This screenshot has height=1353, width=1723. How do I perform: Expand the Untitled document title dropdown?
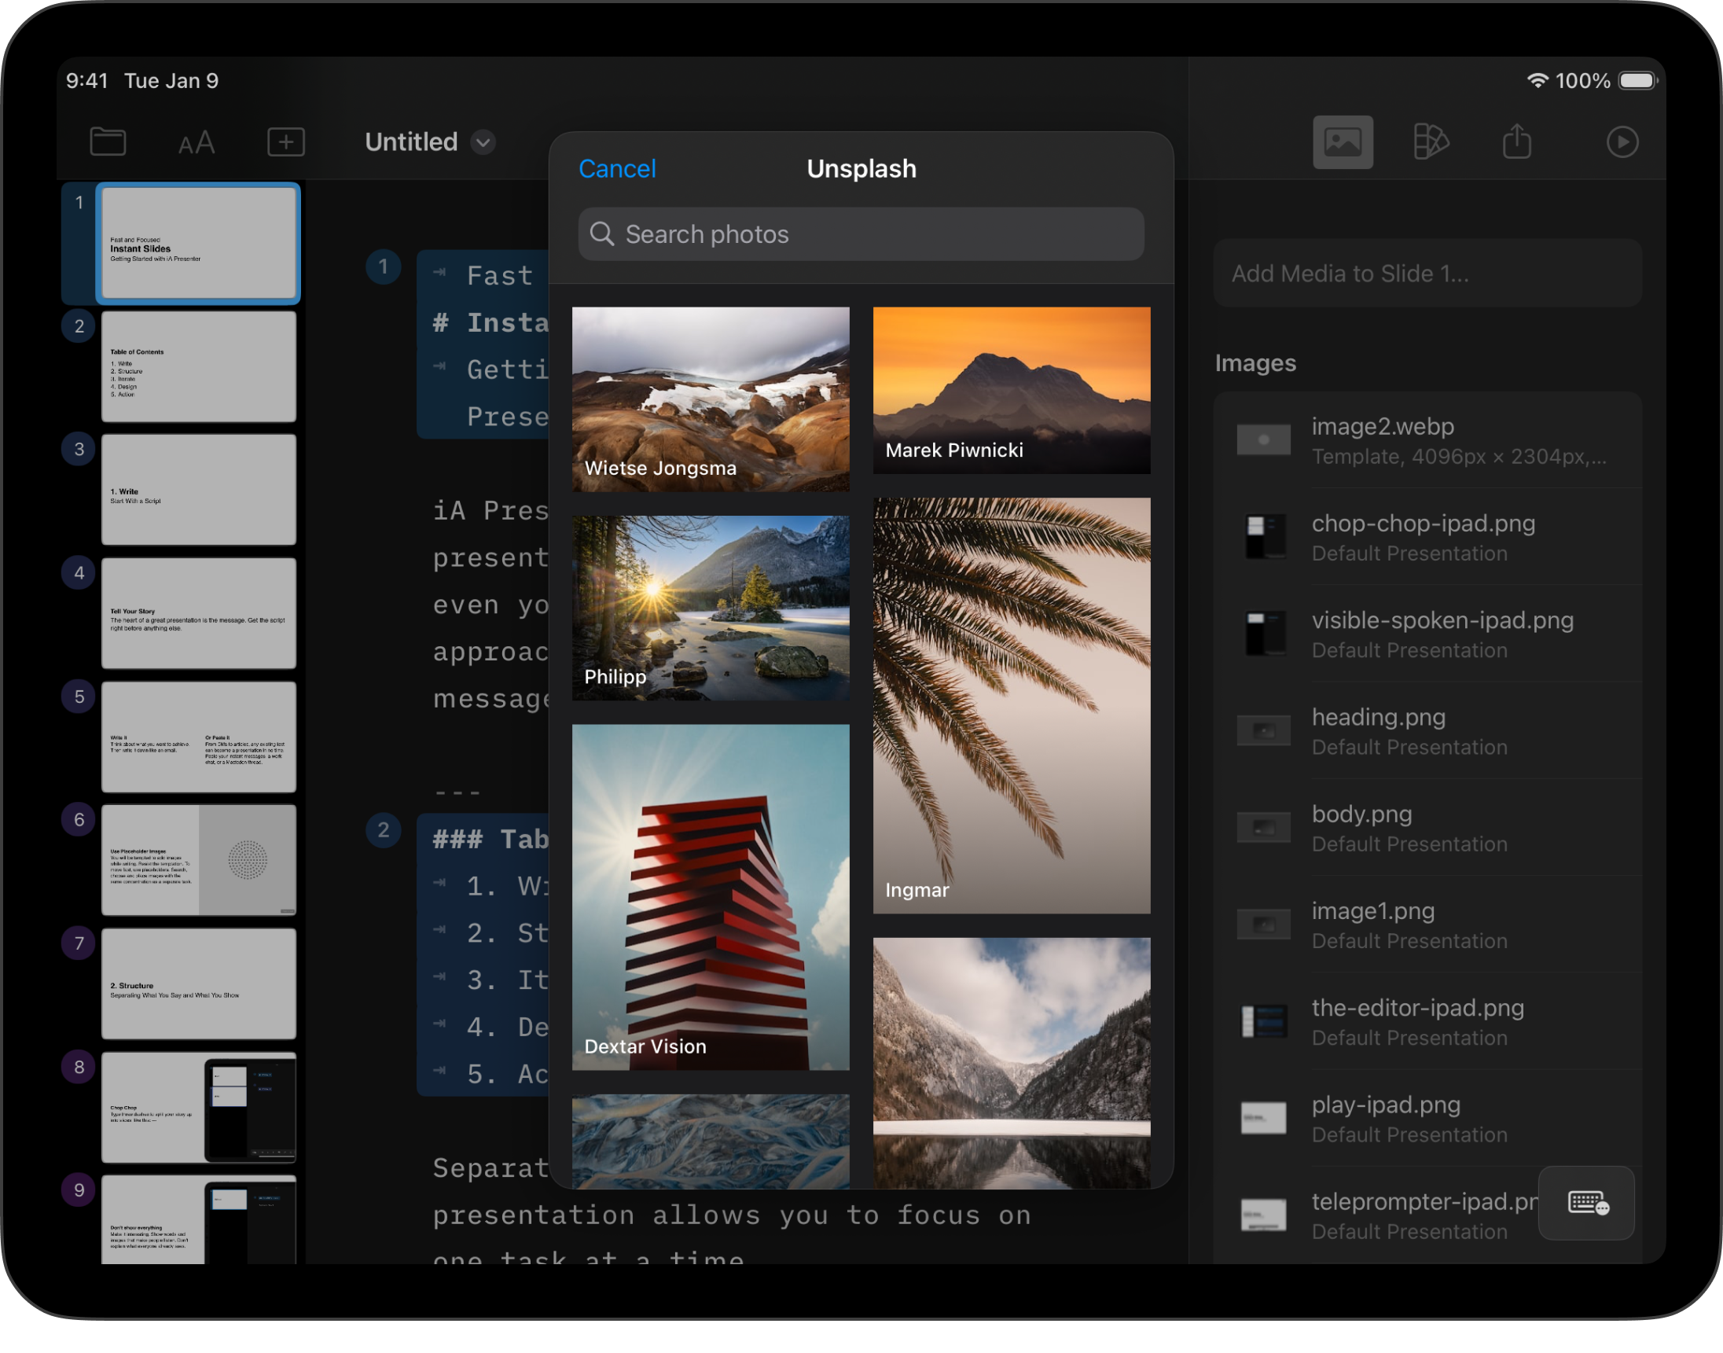(x=483, y=142)
